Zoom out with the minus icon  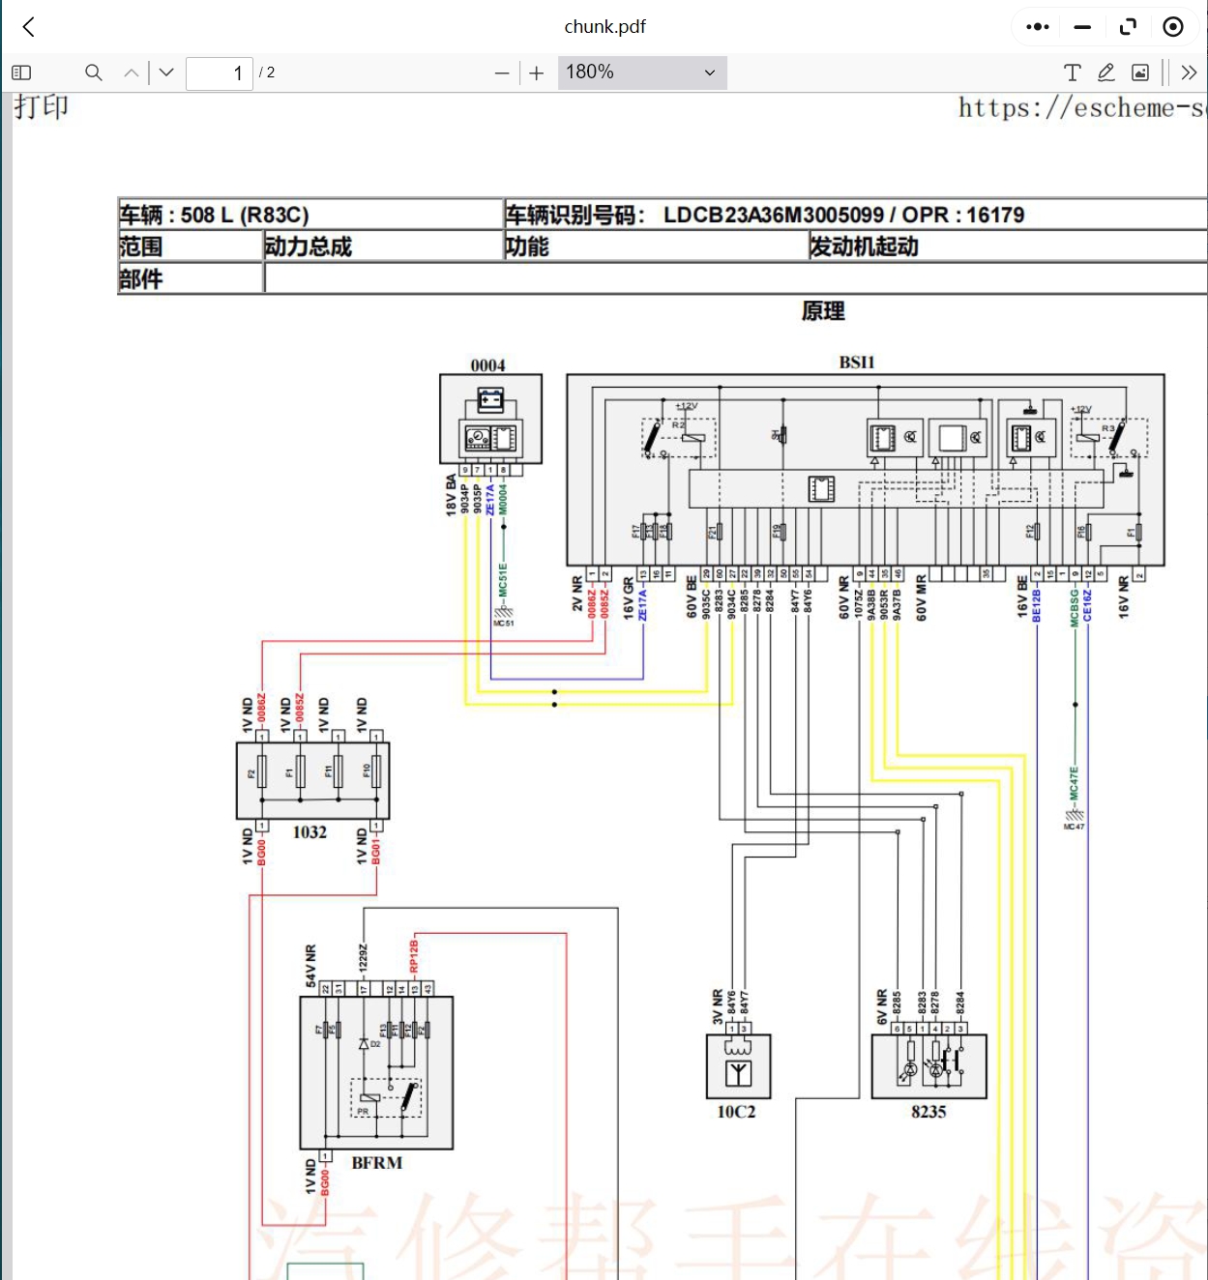point(501,73)
